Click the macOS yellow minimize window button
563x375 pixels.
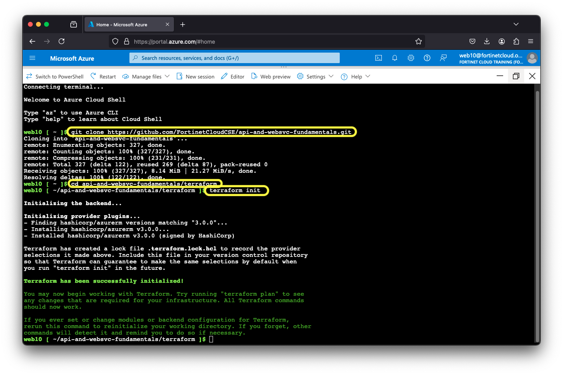click(x=38, y=24)
